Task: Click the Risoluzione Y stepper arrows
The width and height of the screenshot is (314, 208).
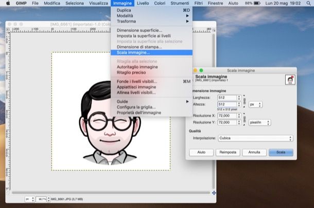Action: [239, 122]
